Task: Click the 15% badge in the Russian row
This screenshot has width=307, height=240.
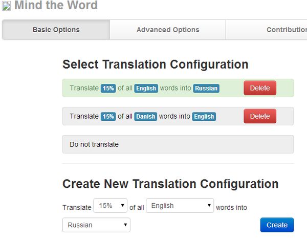Action: tap(108, 89)
